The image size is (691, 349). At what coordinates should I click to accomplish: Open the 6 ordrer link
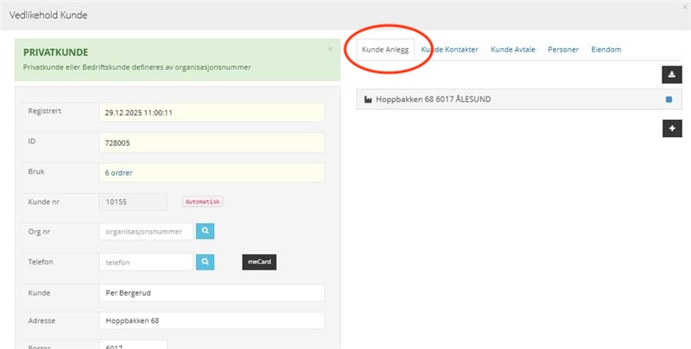pyautogui.click(x=119, y=172)
